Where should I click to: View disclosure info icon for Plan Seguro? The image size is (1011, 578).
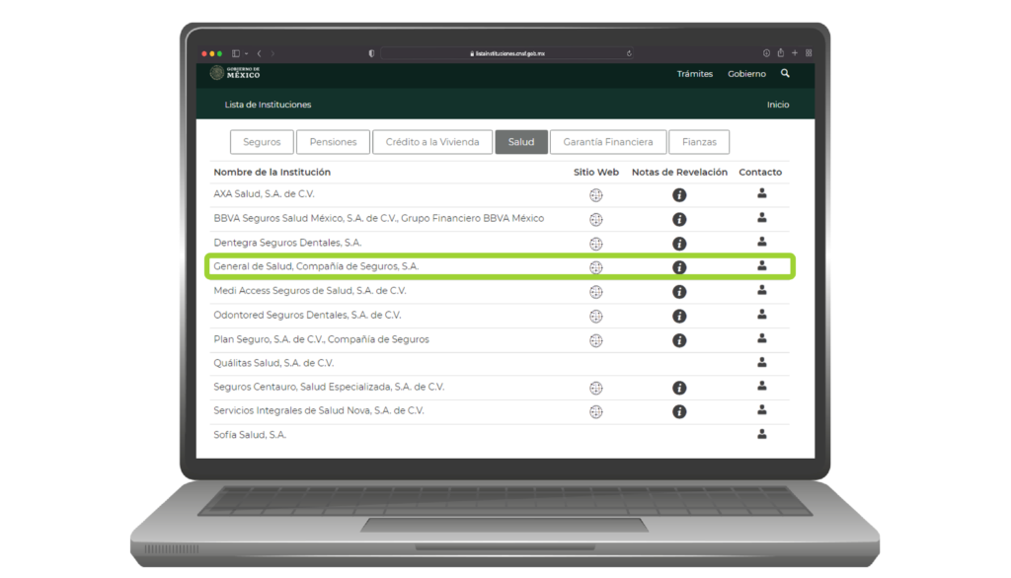tap(679, 340)
